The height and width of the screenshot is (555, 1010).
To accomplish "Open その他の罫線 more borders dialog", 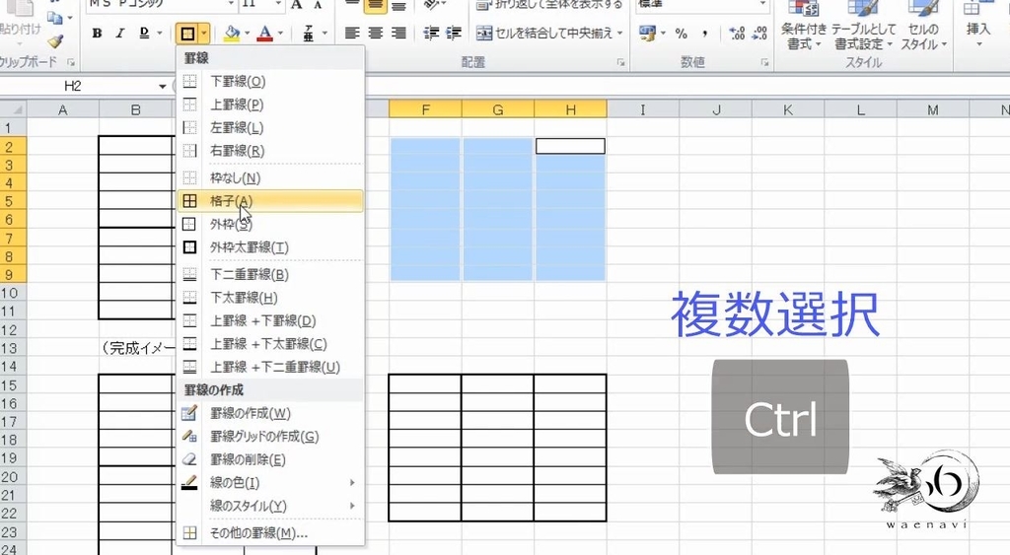I will 270,533.
